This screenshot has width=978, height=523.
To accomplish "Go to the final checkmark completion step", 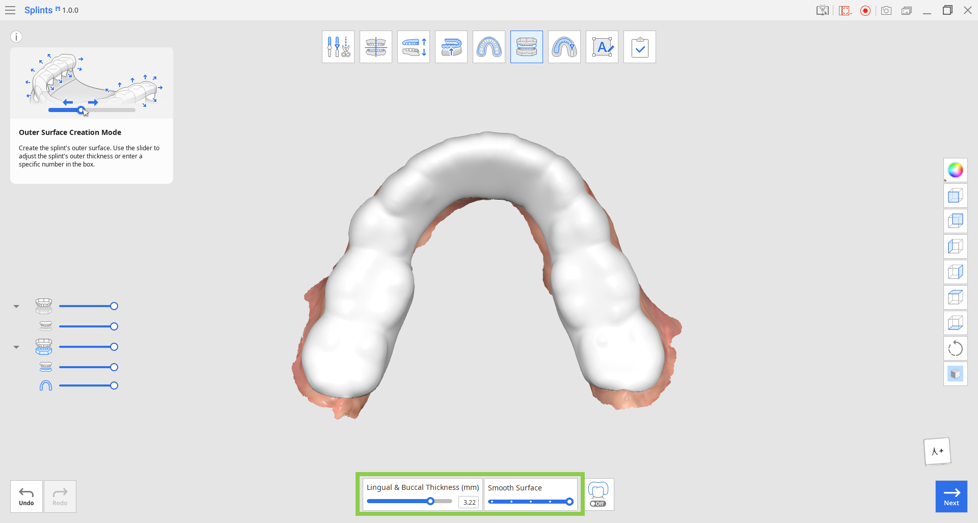I will tap(640, 47).
